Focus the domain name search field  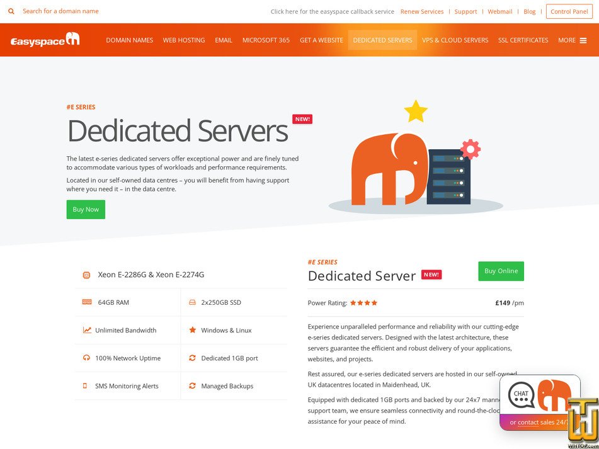60,11
